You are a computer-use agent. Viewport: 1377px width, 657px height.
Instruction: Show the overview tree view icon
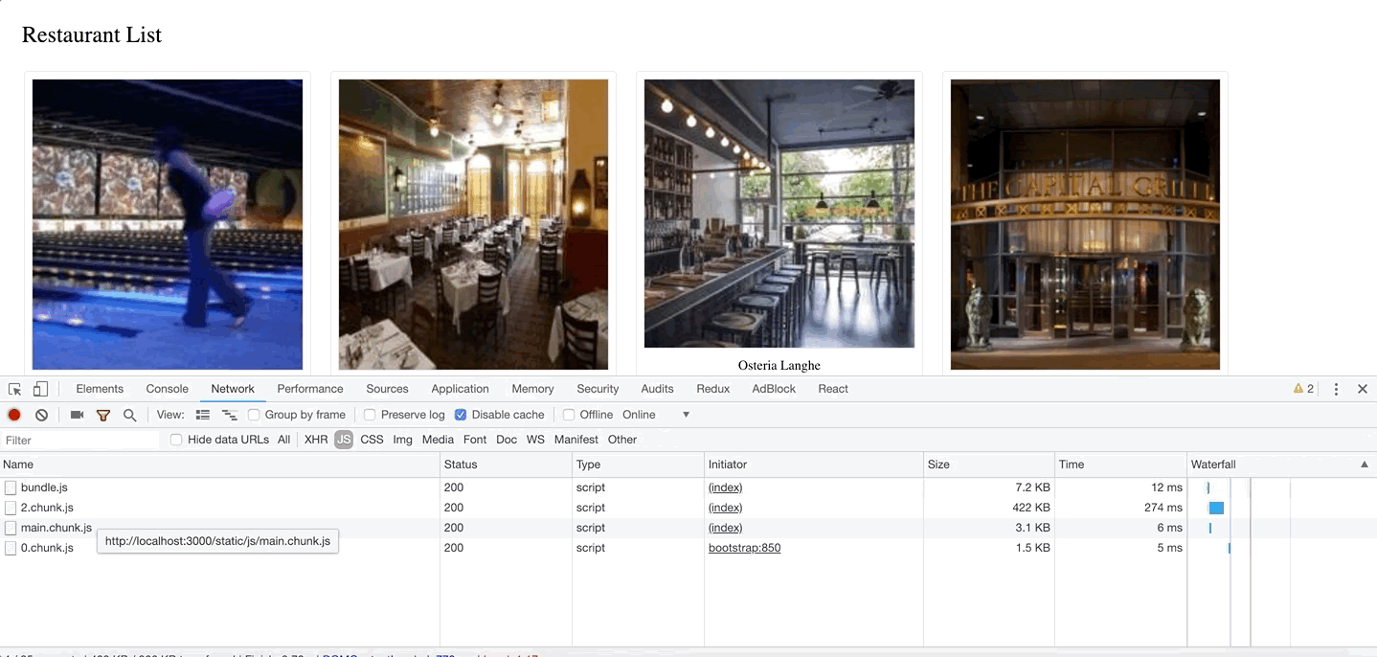tap(229, 415)
